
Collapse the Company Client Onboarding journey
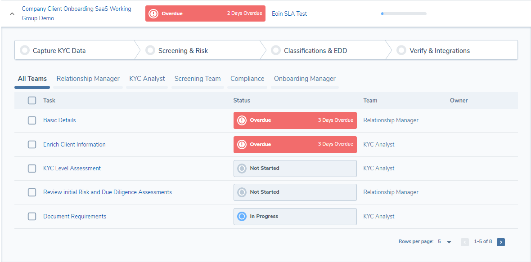(12, 14)
